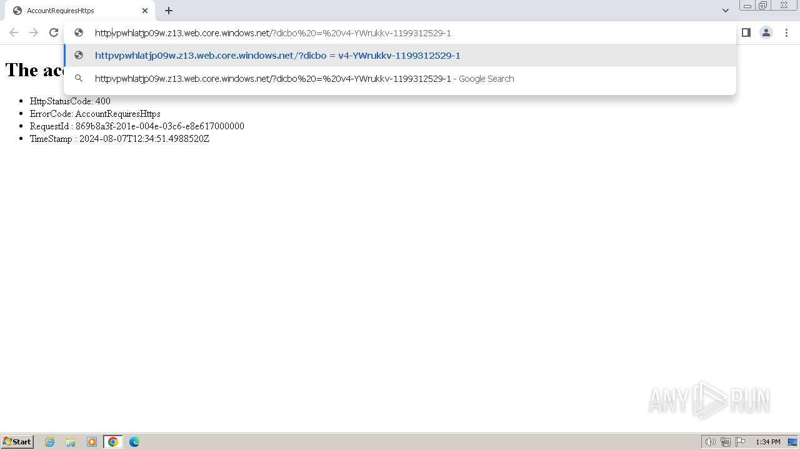Click the page heading starting with "The"

[x=34, y=70]
